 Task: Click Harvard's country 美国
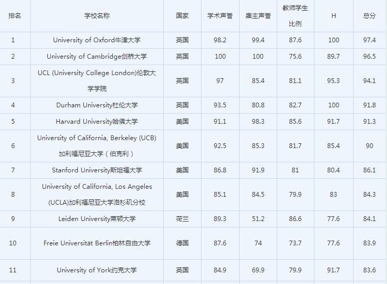182,122
